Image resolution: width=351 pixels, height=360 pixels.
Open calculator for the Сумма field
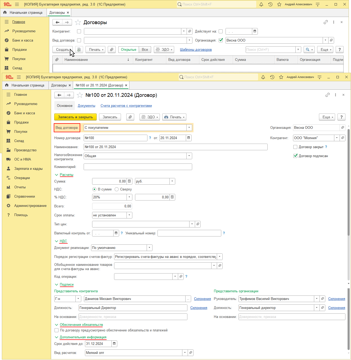pos(129,181)
